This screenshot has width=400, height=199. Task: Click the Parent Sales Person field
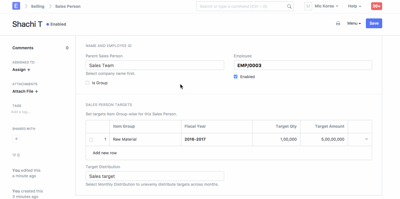155,65
